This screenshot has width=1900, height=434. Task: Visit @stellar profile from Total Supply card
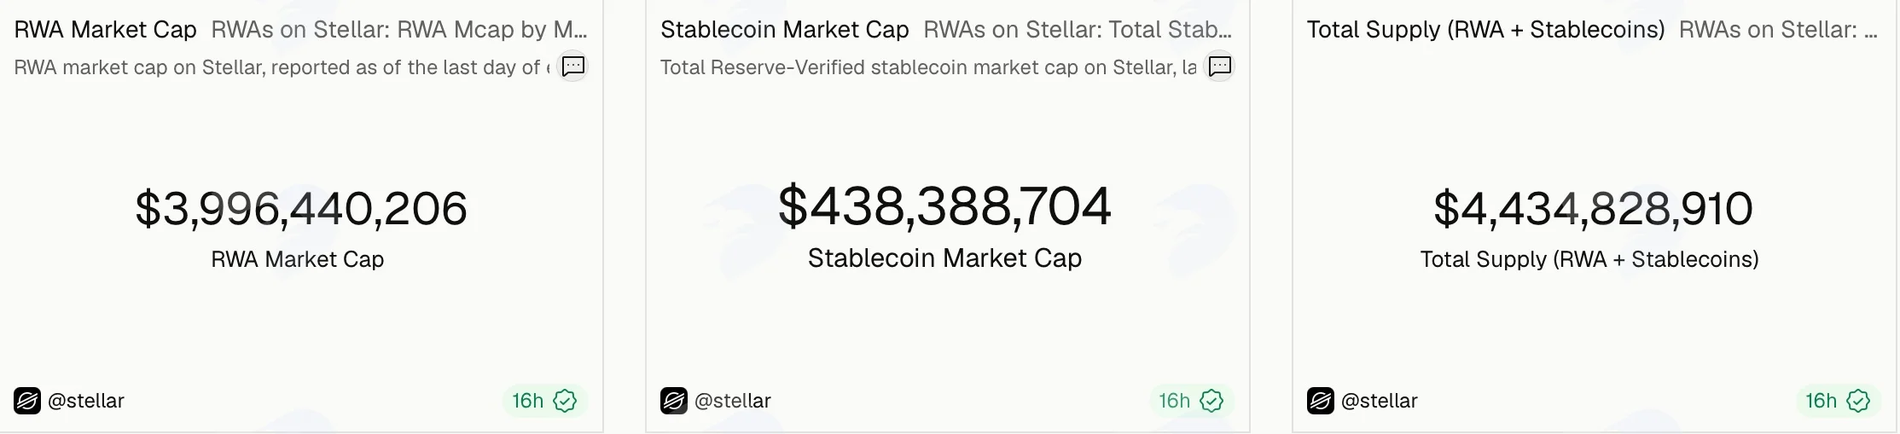click(x=1380, y=401)
